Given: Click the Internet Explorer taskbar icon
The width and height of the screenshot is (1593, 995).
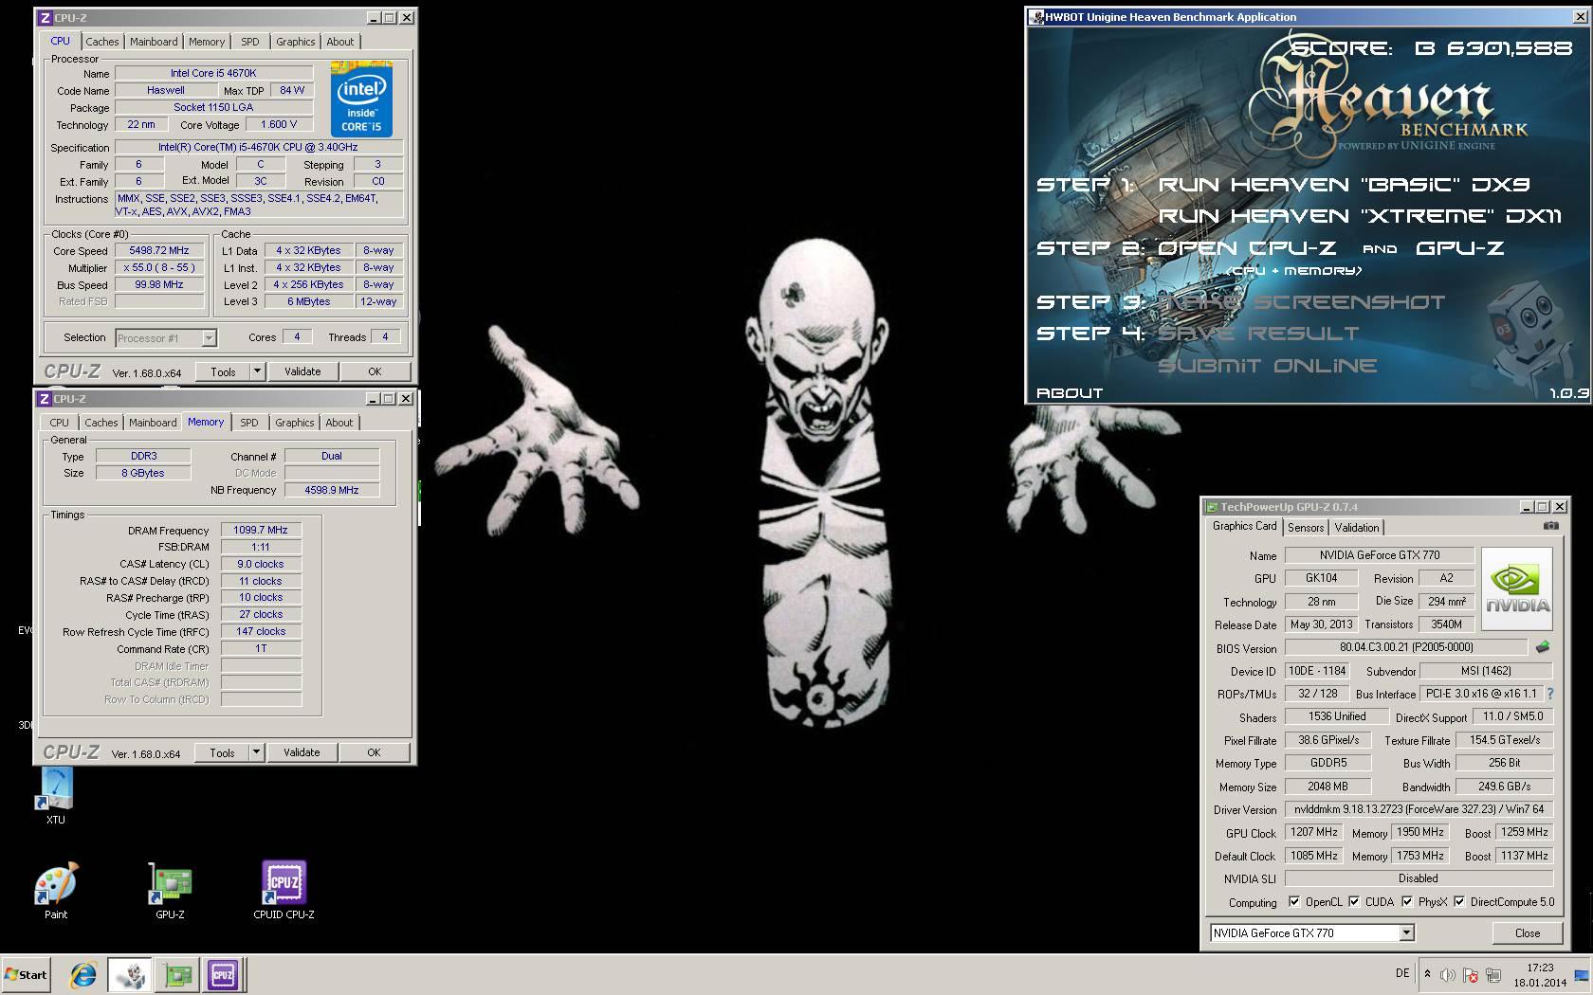Looking at the screenshot, I should 83,974.
